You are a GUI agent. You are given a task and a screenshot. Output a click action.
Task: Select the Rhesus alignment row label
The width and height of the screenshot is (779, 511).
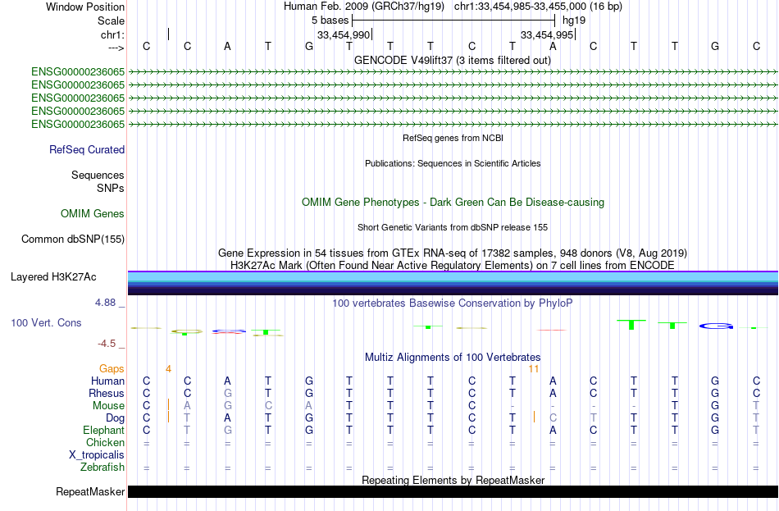point(107,394)
